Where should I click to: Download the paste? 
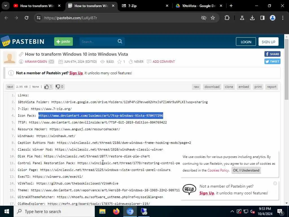coord(212,87)
